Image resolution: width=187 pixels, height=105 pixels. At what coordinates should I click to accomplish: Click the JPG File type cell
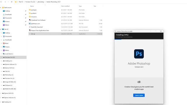(81, 24)
